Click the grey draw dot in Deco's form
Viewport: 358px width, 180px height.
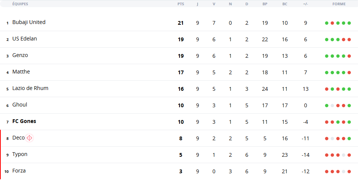point(332,138)
